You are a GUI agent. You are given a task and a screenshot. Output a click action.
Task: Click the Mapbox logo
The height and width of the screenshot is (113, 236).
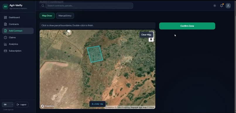[47, 106]
